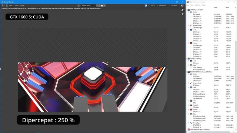Click the magnifier zoom icon in the render view

183,10
